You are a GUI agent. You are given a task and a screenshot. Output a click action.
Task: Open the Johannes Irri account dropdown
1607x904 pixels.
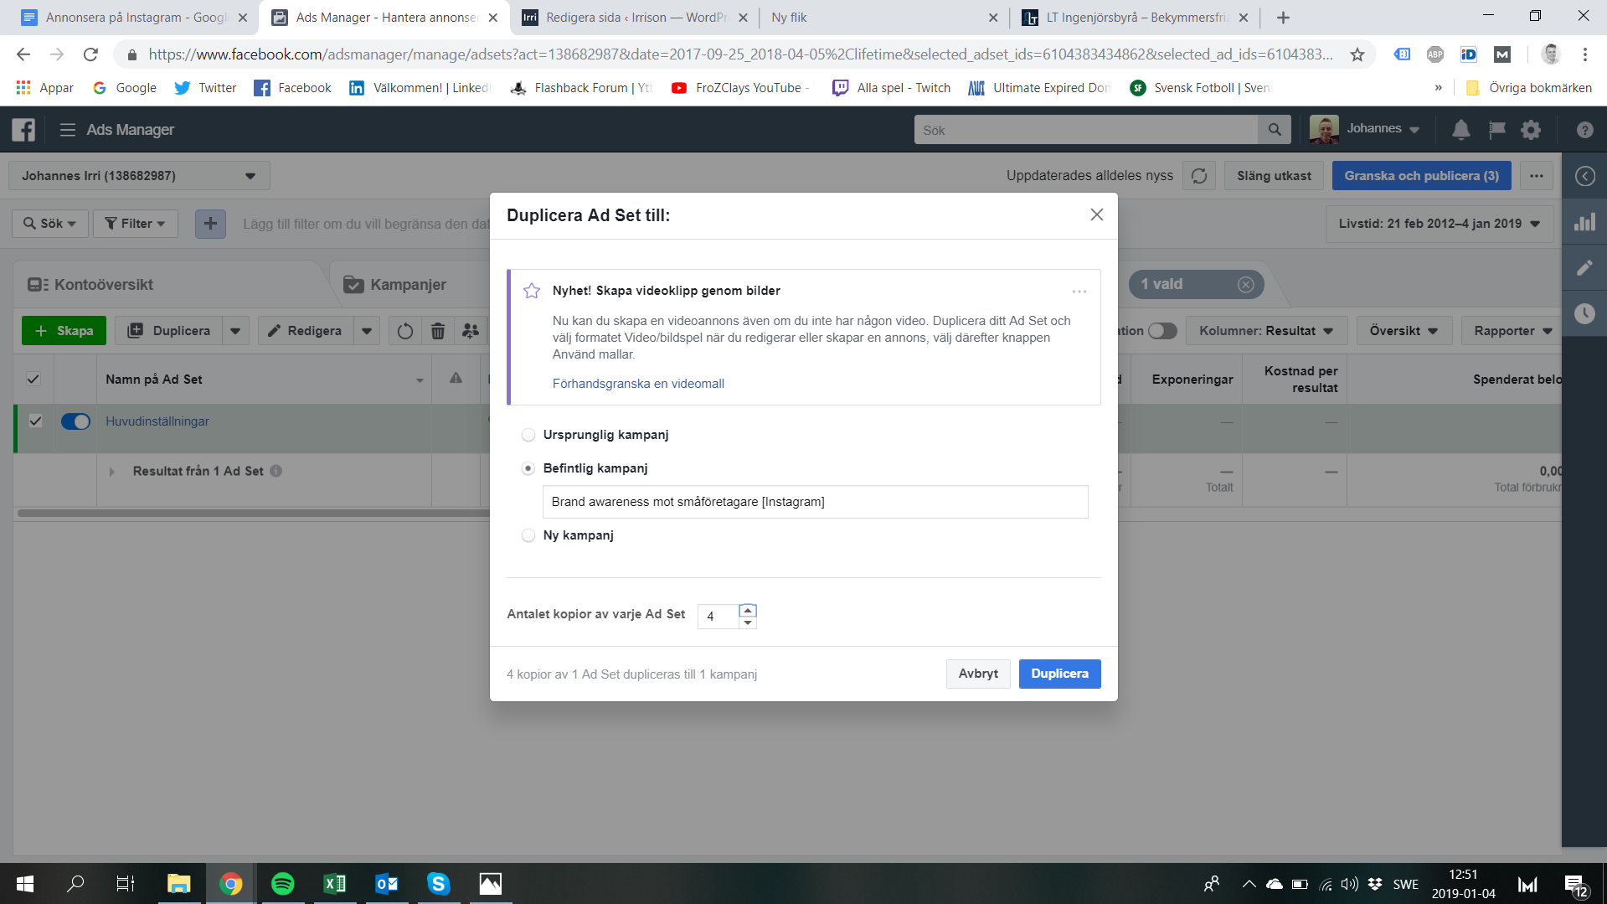[x=139, y=176]
